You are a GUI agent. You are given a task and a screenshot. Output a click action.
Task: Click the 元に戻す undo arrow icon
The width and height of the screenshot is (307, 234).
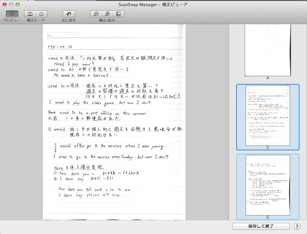pyautogui.click(x=69, y=14)
